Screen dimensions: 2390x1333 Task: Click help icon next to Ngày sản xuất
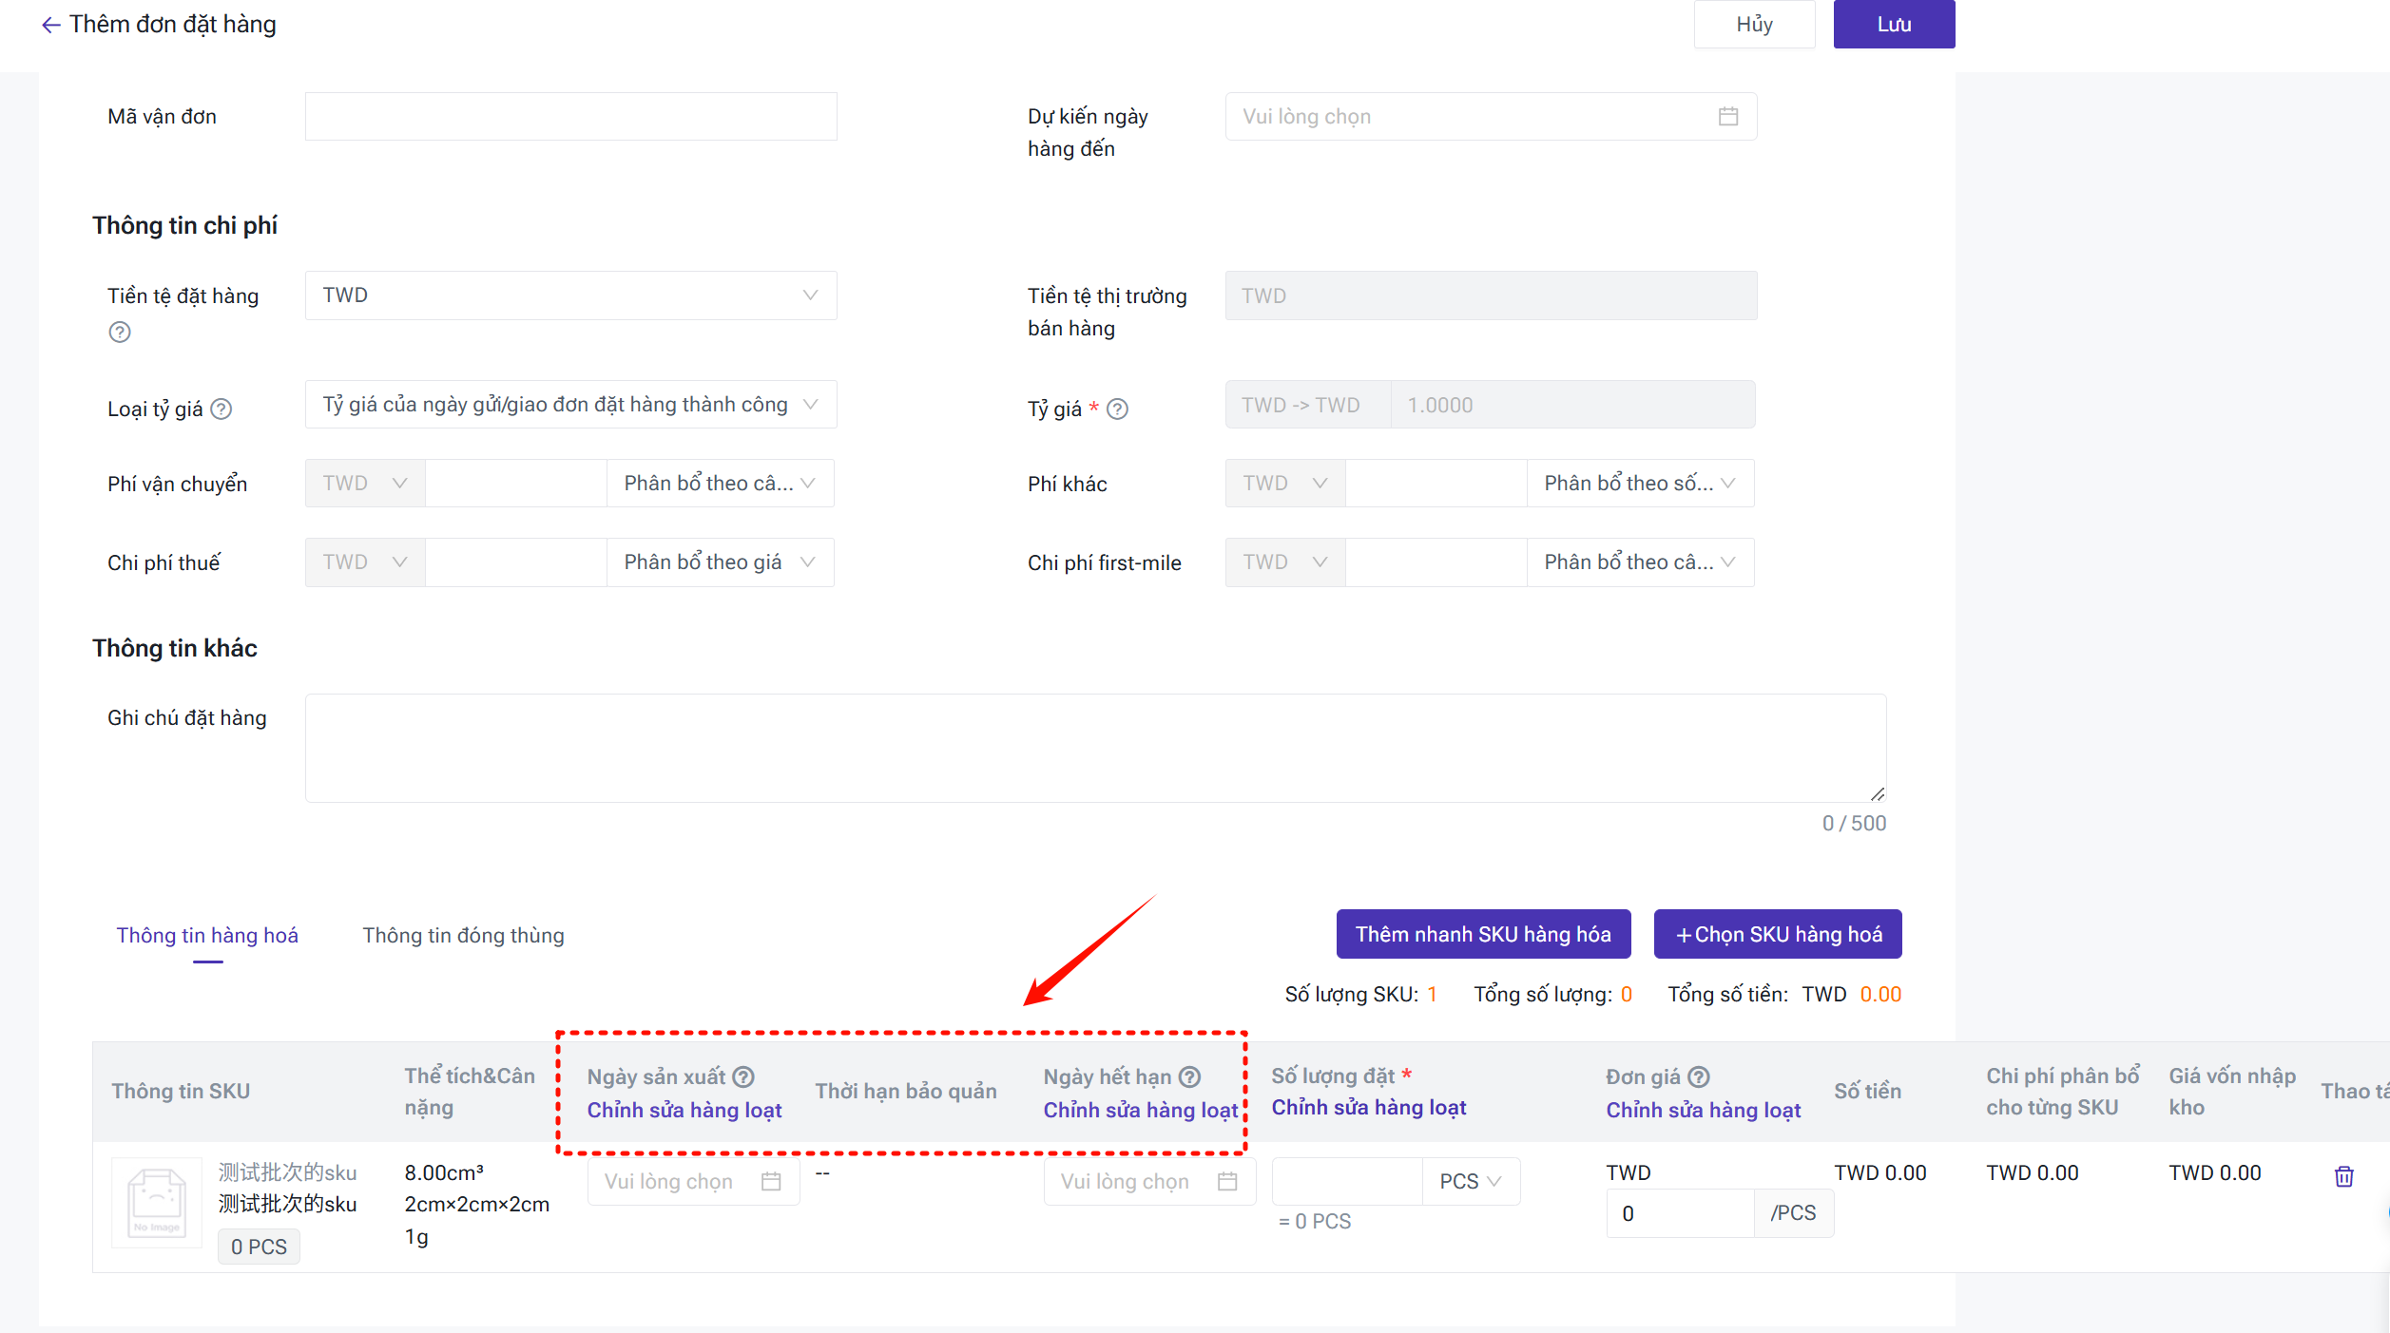(743, 1076)
